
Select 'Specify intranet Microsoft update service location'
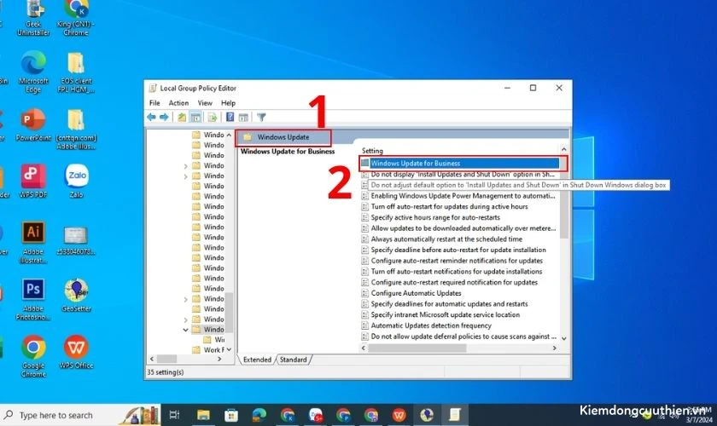[440, 315]
